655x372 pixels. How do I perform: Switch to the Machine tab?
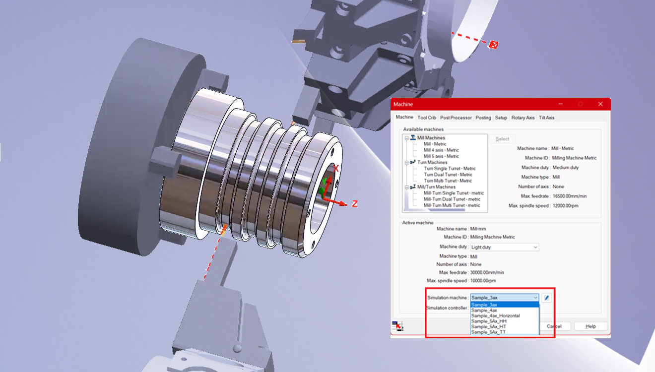point(404,117)
